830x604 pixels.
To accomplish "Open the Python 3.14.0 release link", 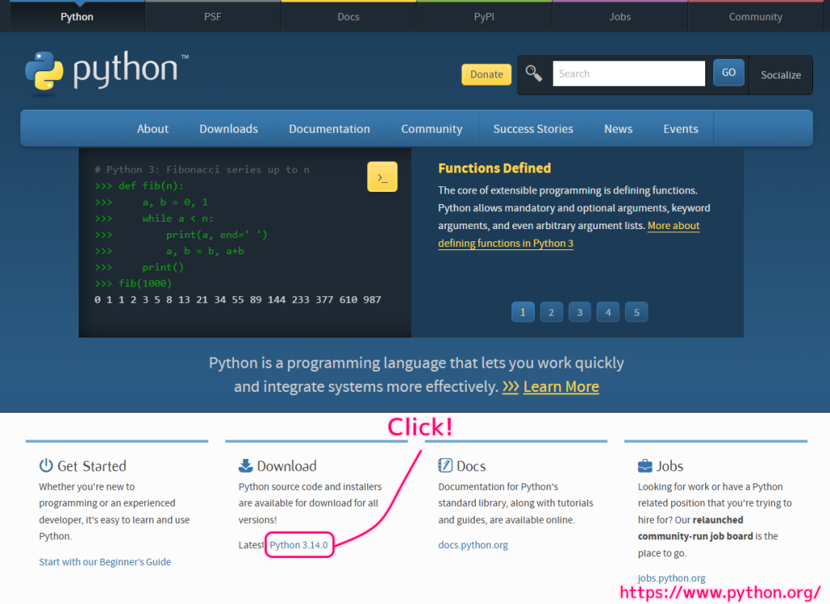I will [x=298, y=544].
